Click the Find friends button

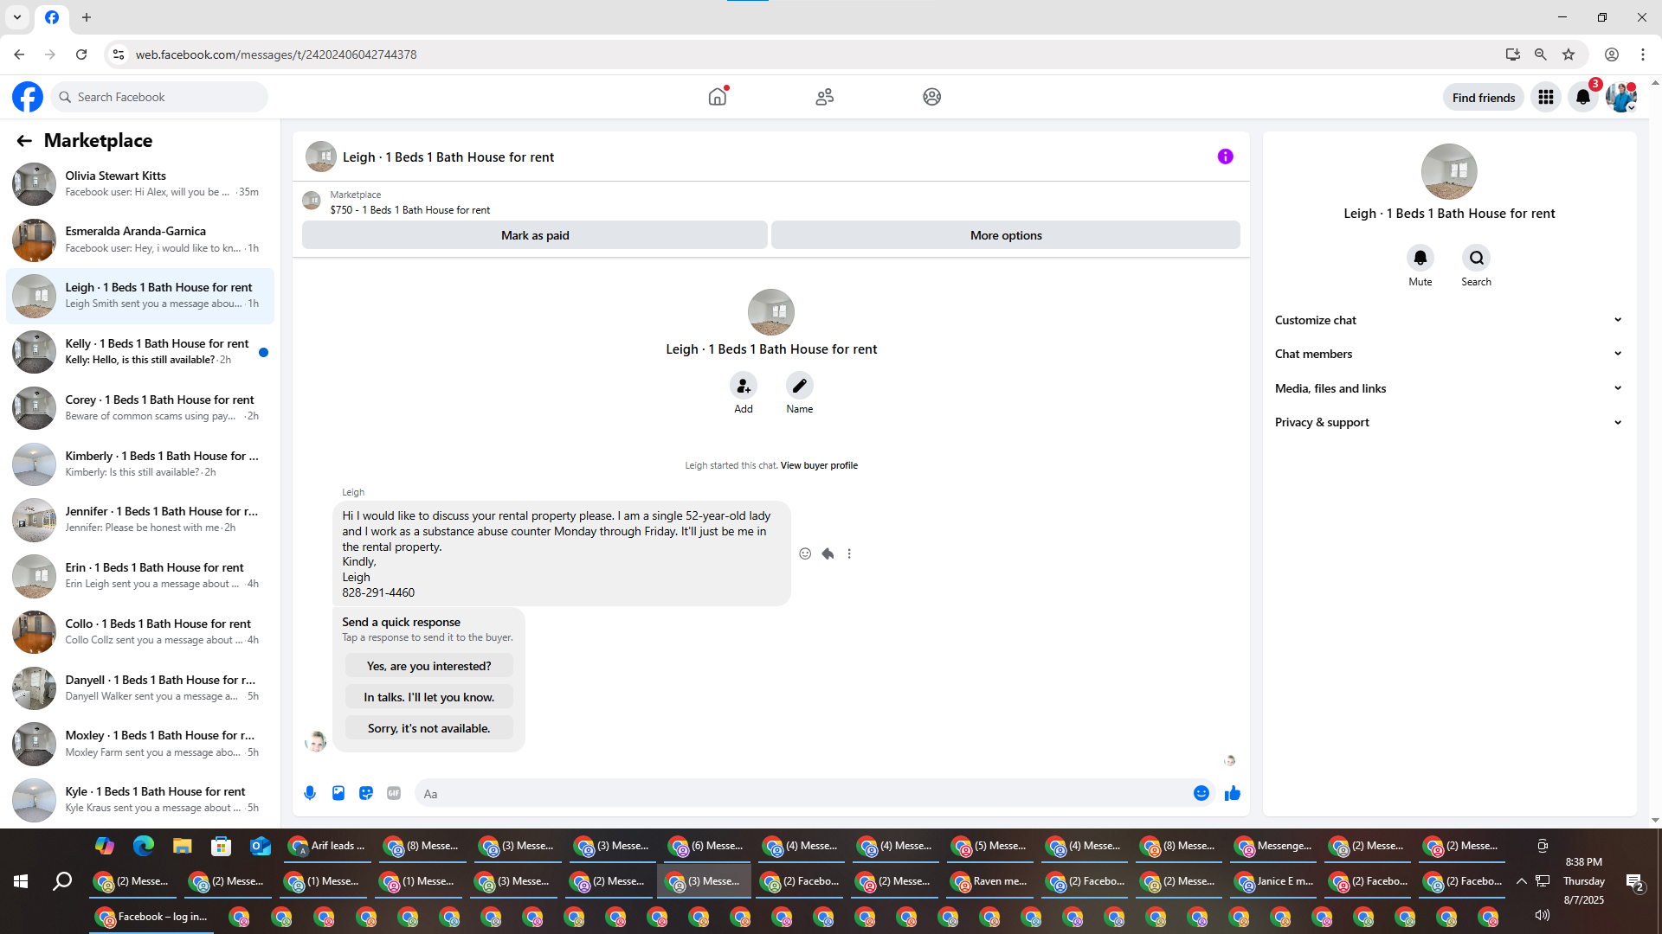point(1484,98)
